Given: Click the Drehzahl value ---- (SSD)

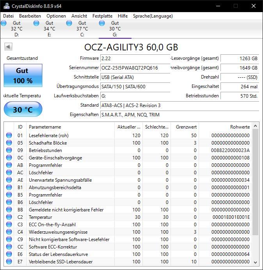Looking at the screenshot, I should [240, 77].
